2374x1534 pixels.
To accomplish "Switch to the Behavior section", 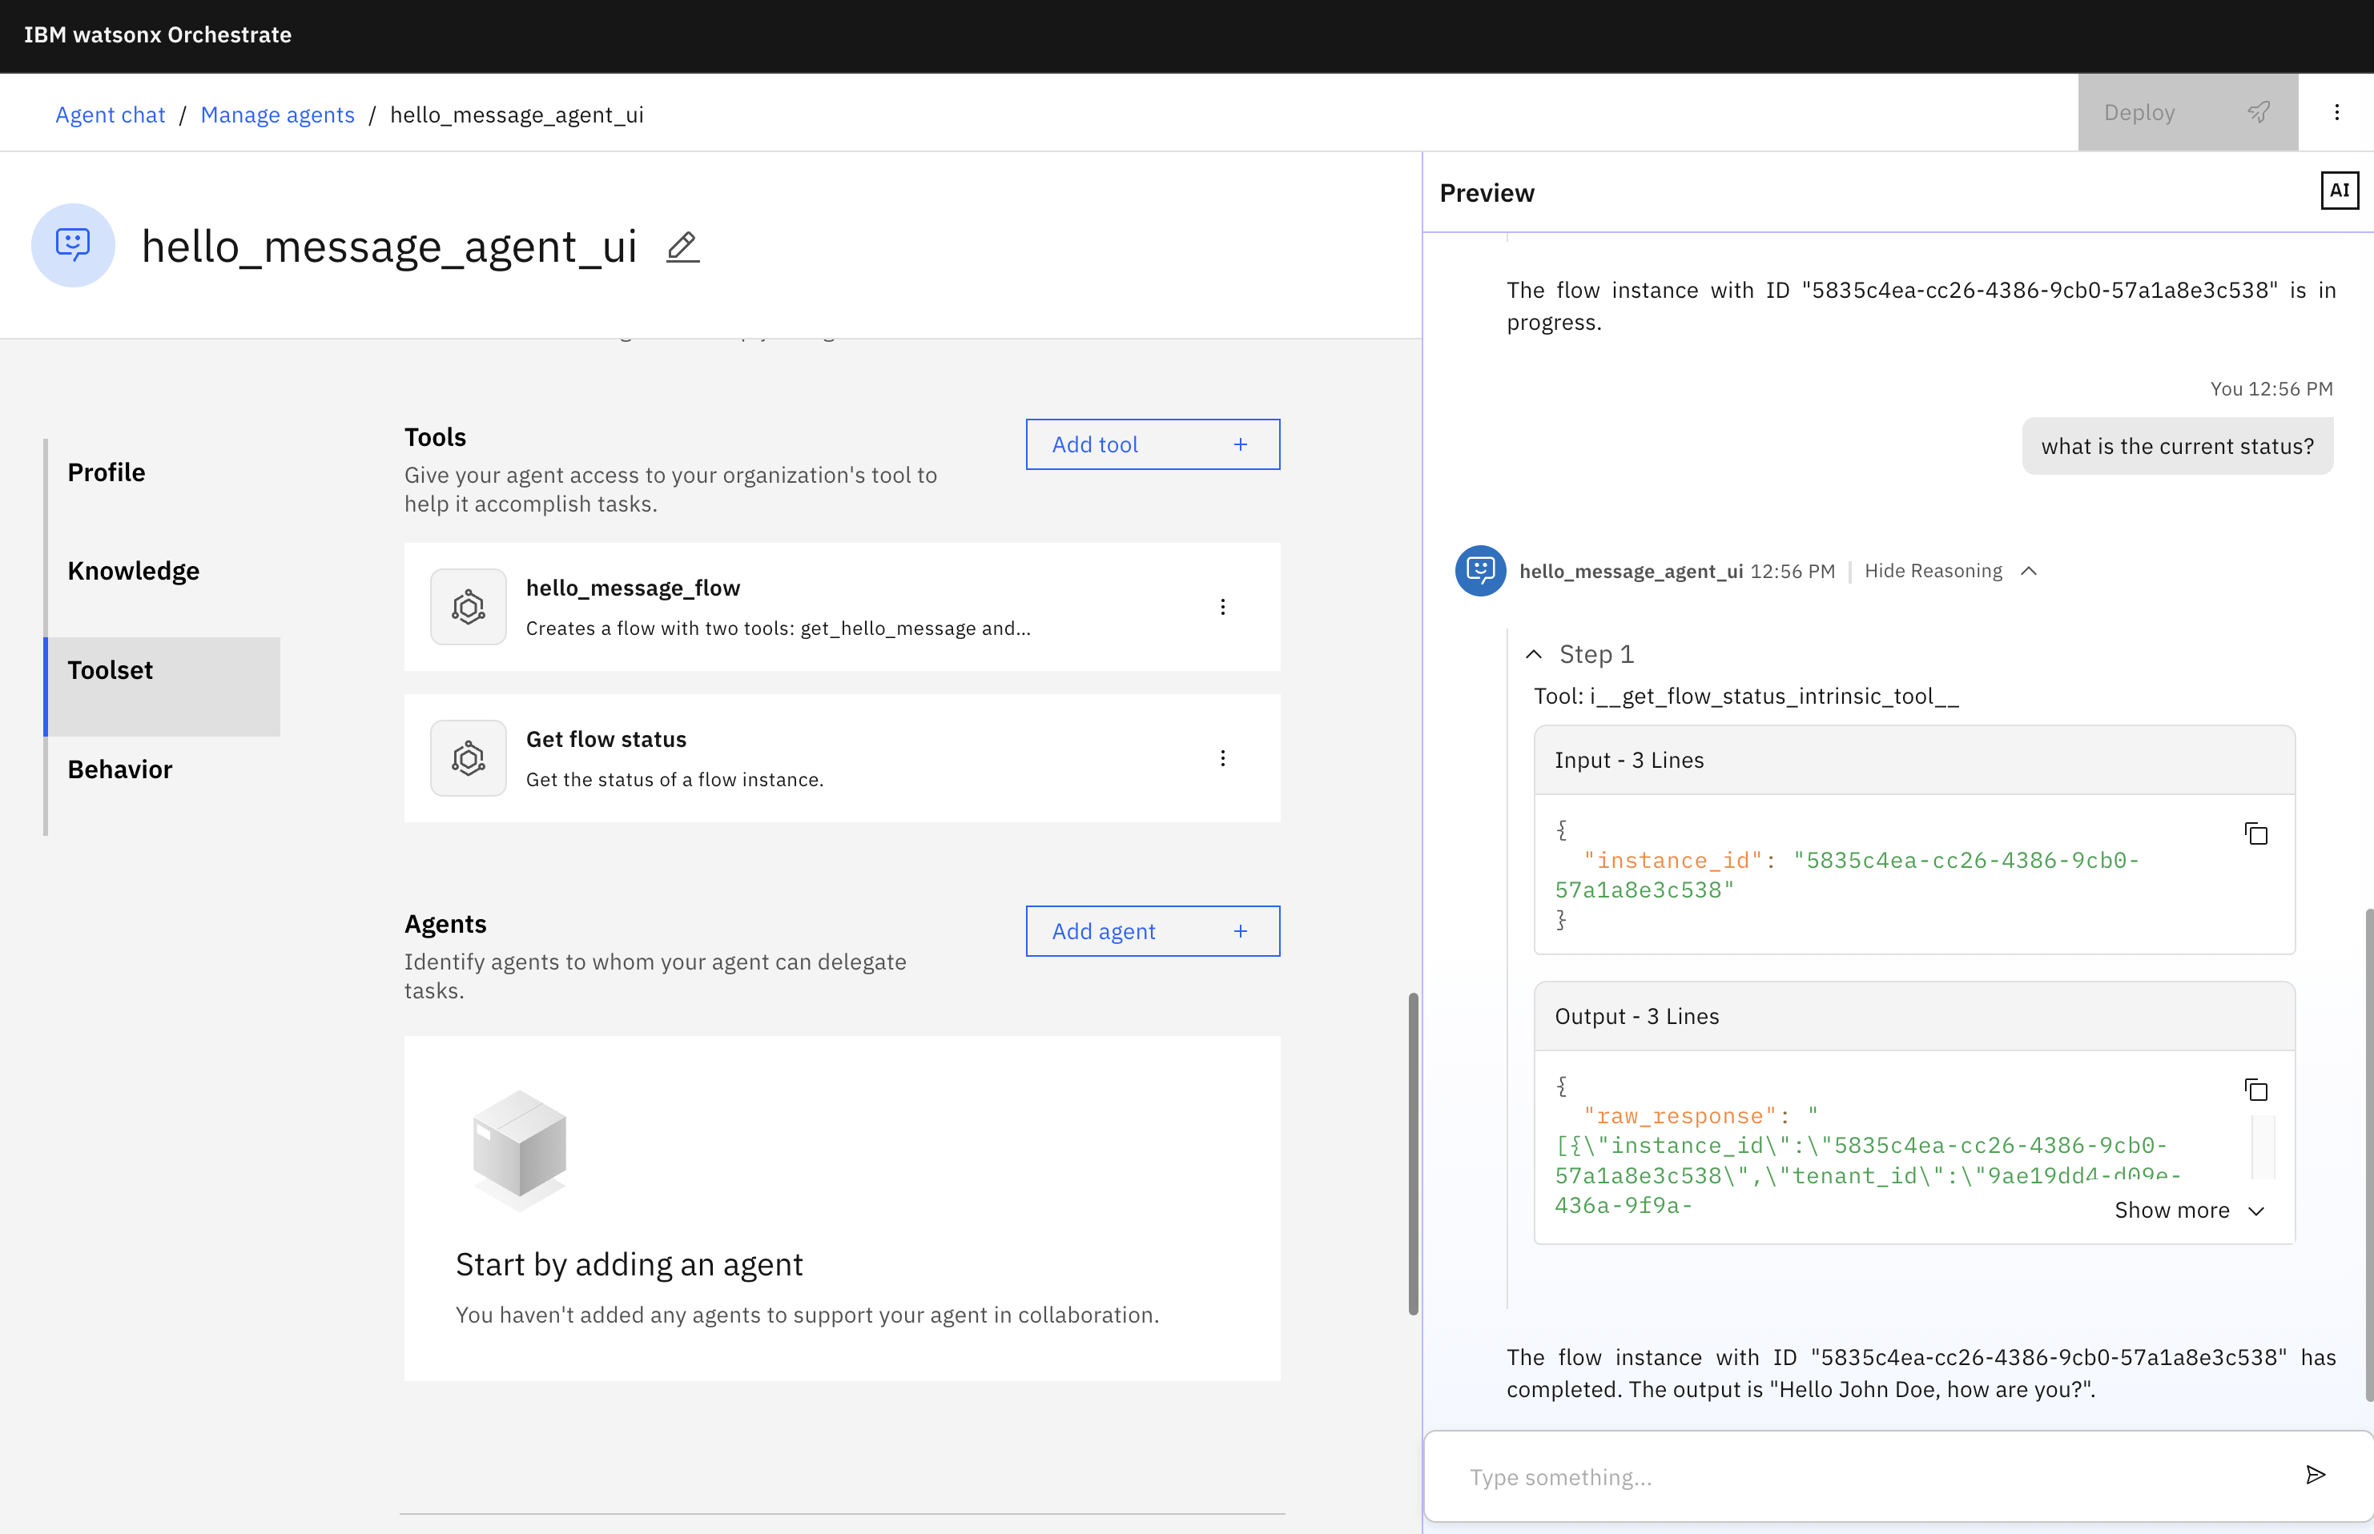I will click(x=119, y=770).
